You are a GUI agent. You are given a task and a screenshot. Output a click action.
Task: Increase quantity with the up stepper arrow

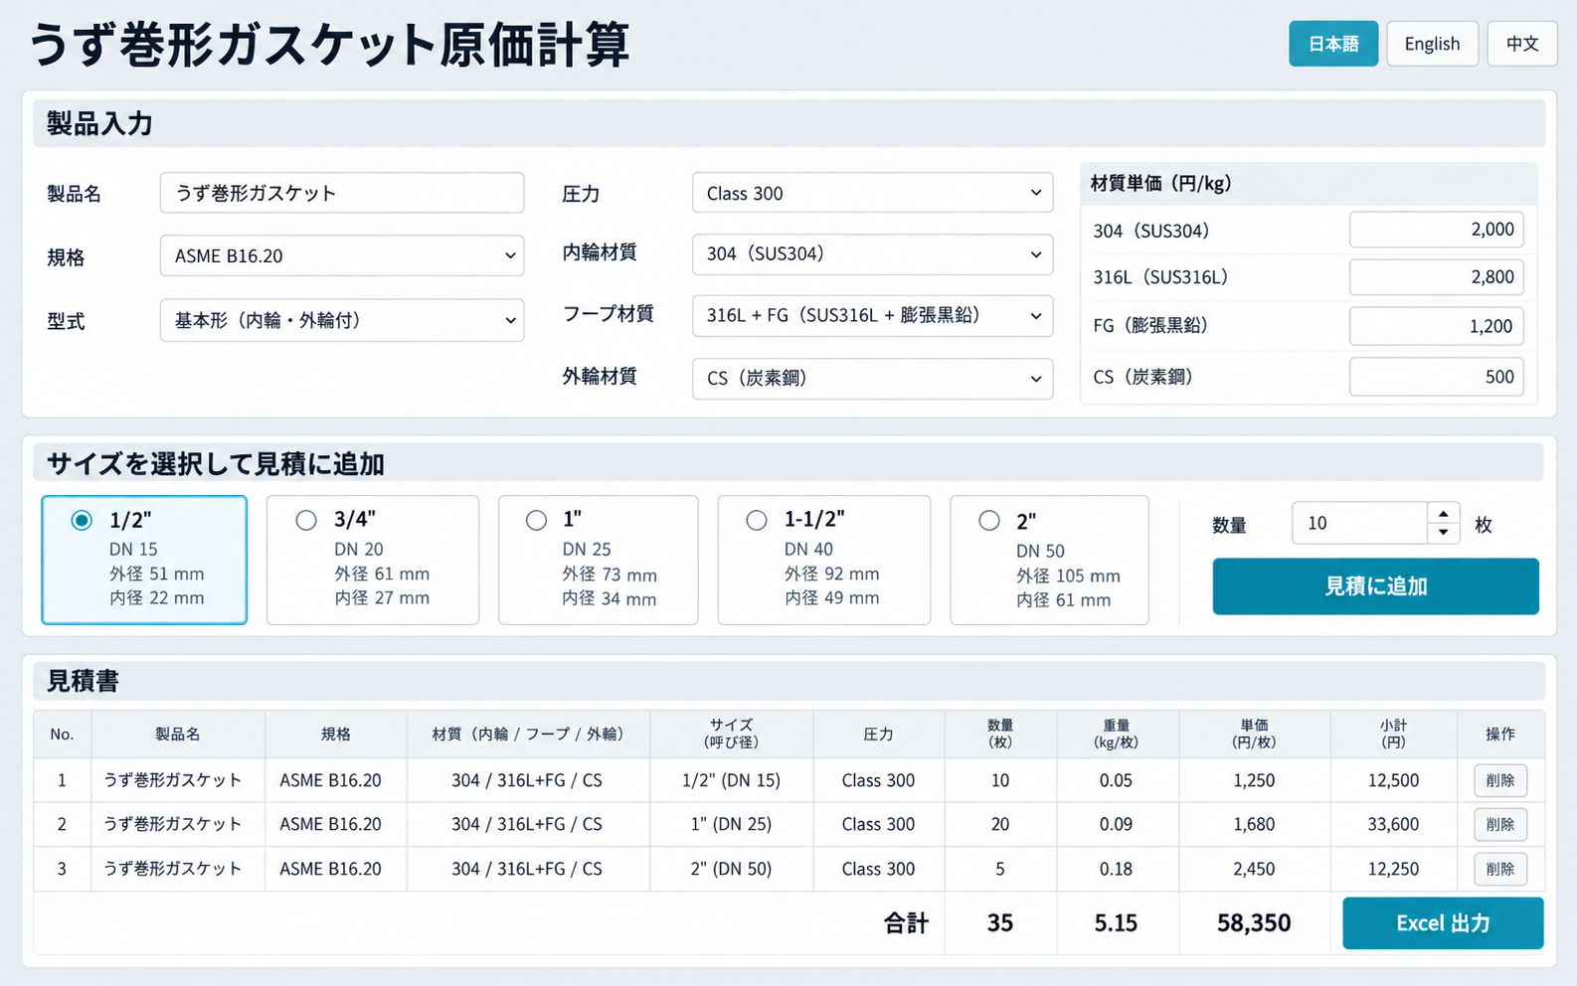(x=1443, y=513)
